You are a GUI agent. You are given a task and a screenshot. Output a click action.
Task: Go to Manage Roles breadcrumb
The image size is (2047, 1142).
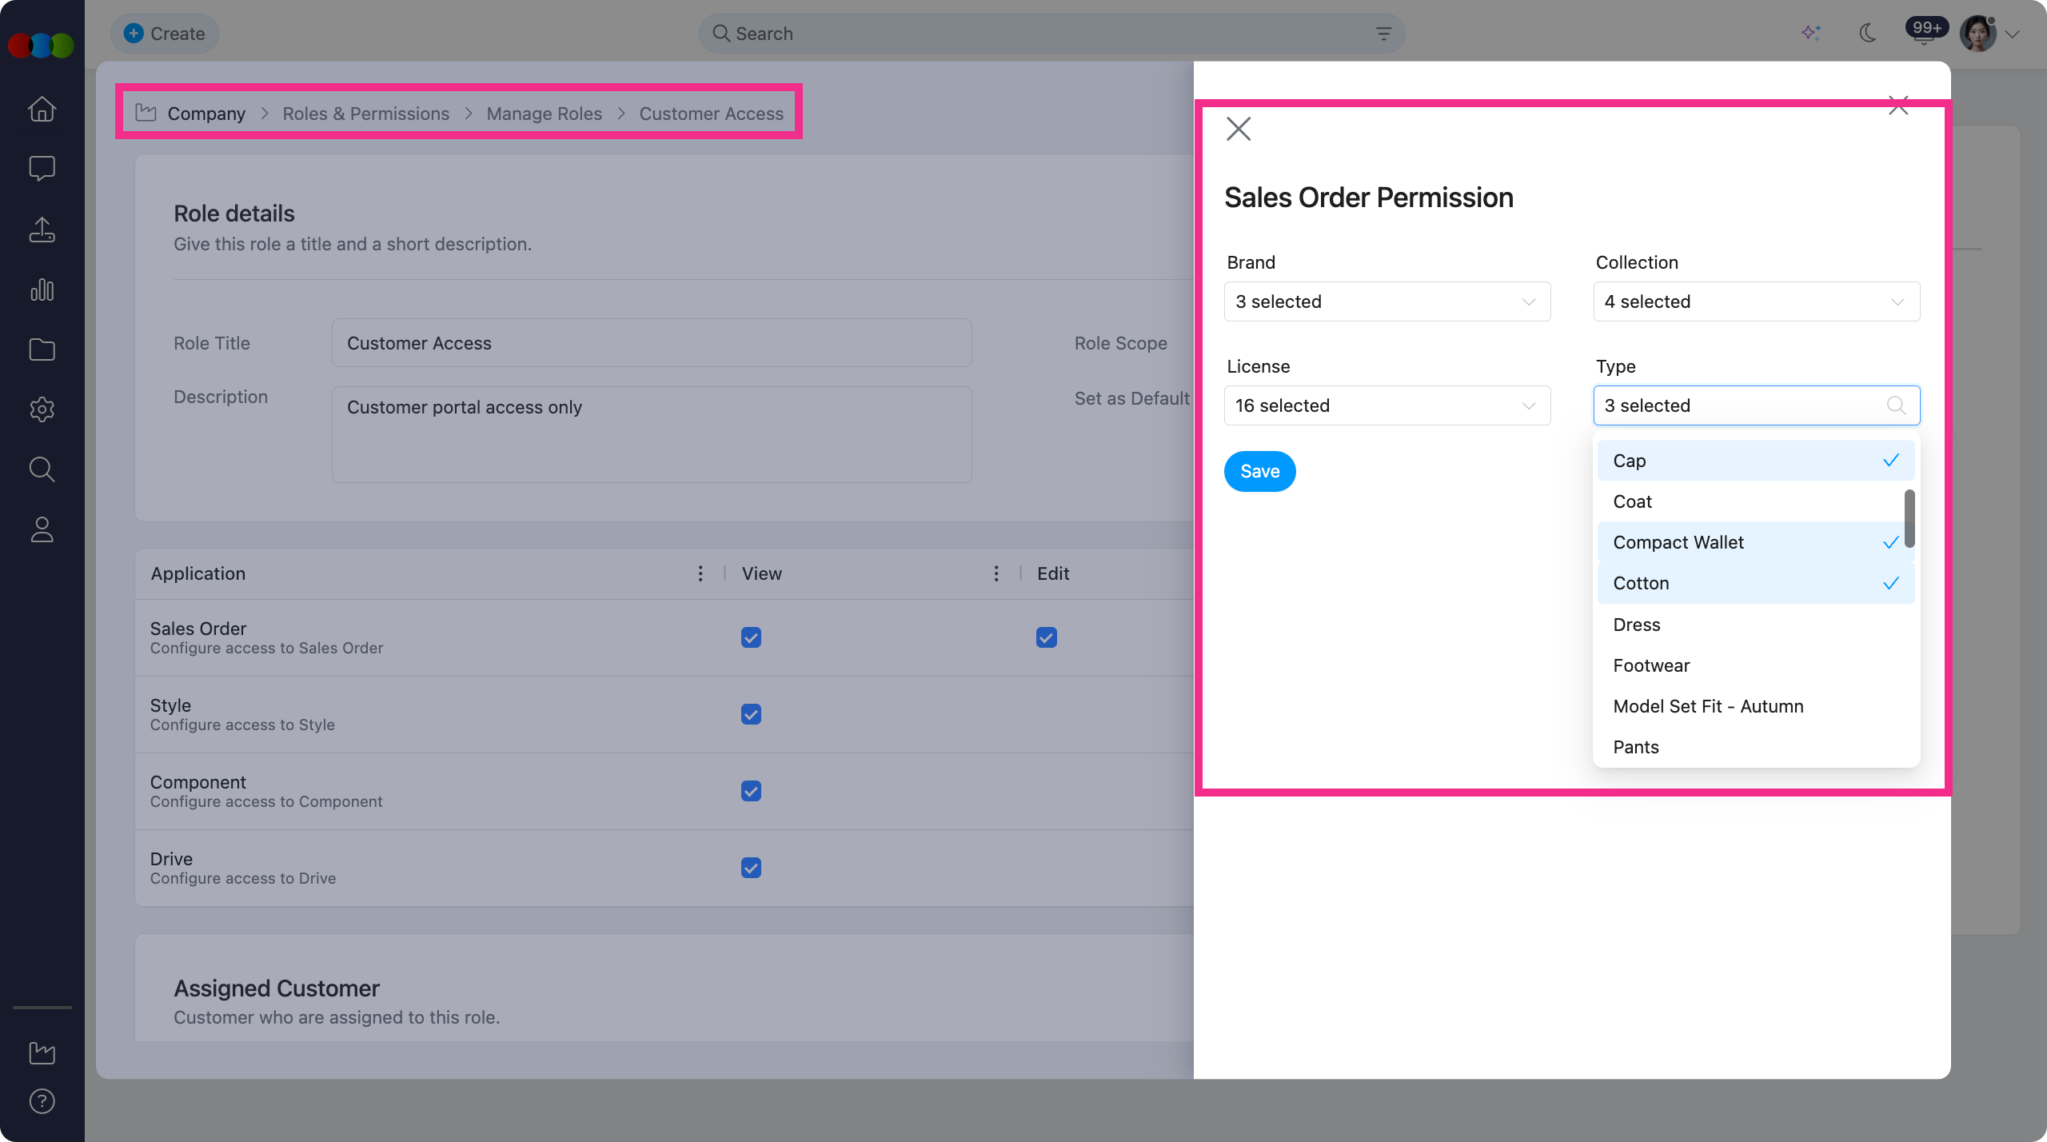(x=545, y=114)
